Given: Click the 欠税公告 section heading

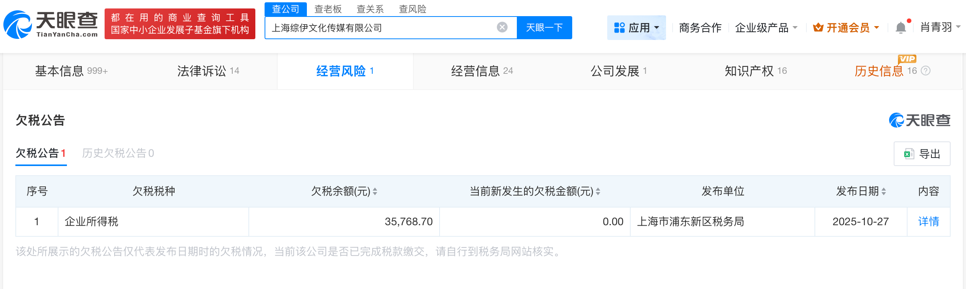Looking at the screenshot, I should [40, 121].
